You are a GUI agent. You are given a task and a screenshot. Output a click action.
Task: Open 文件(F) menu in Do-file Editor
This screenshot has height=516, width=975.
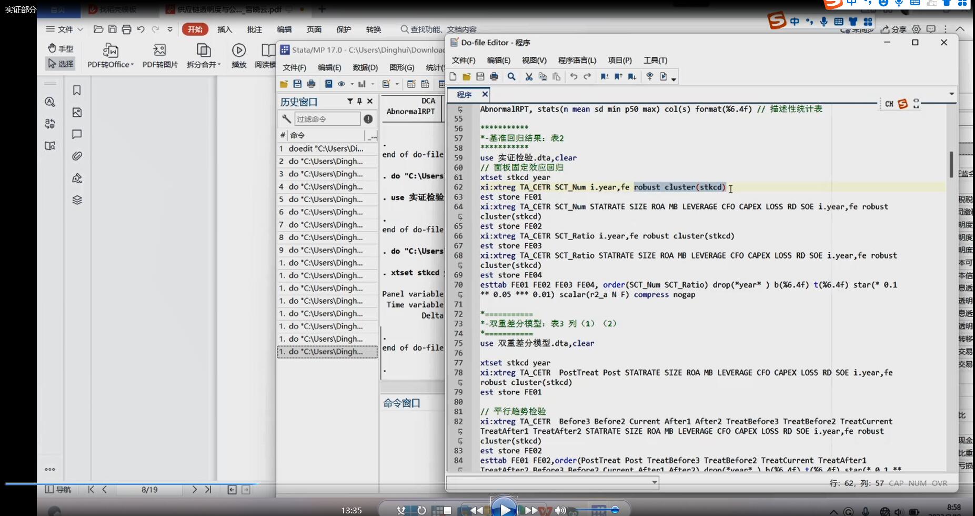tap(464, 60)
